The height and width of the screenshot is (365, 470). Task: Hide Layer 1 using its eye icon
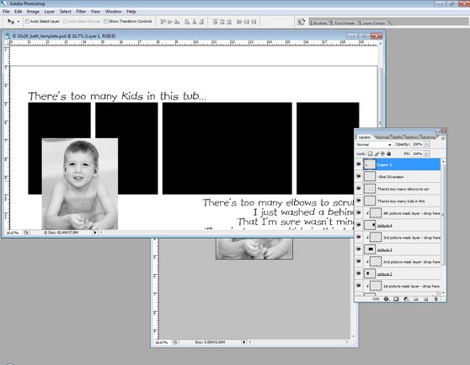click(359, 164)
